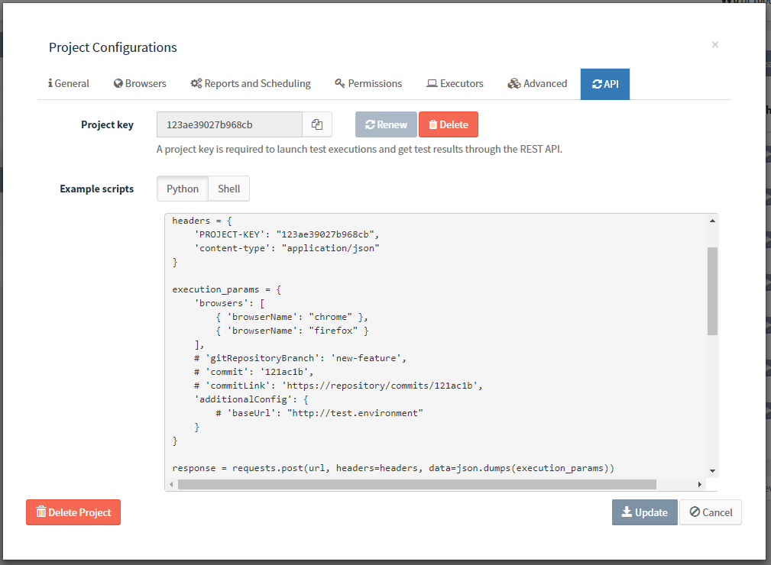Click the 'PROJECT-KEY' header line in code

click(287, 234)
